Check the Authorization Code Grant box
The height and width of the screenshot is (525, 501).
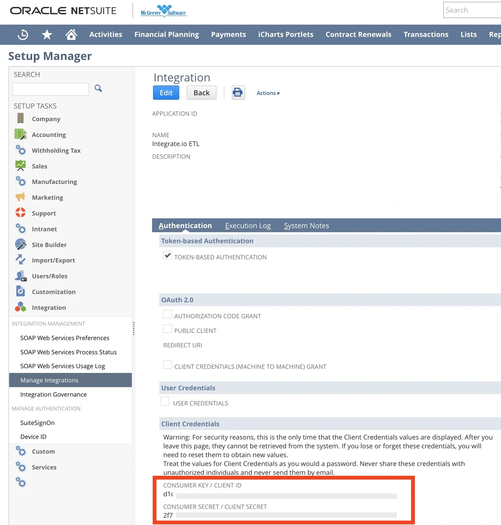[168, 314]
